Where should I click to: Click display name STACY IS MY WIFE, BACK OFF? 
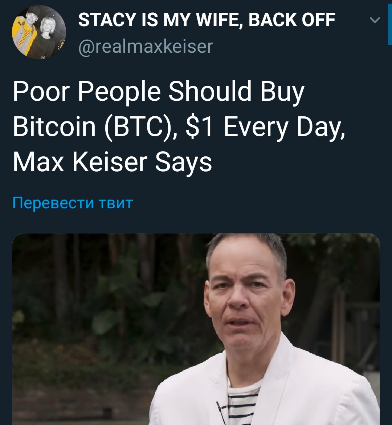pyautogui.click(x=207, y=20)
